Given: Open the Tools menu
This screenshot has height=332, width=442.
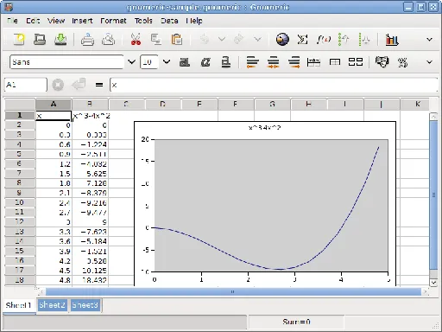Looking at the screenshot, I should (143, 21).
